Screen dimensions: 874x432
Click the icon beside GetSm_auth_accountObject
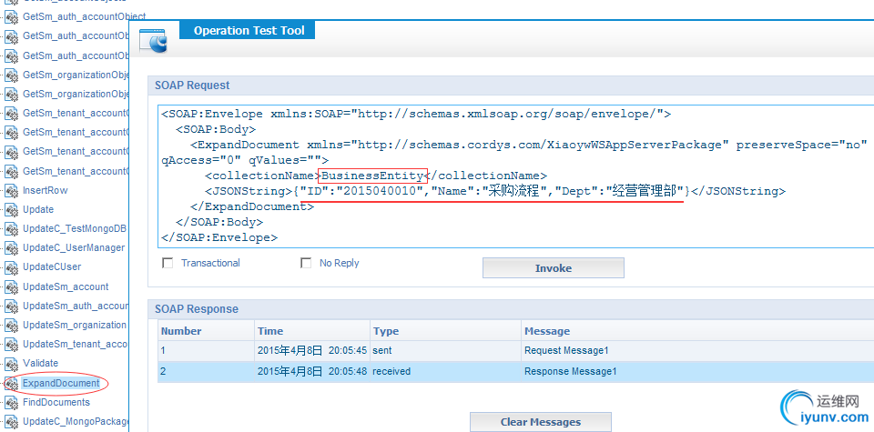click(12, 17)
